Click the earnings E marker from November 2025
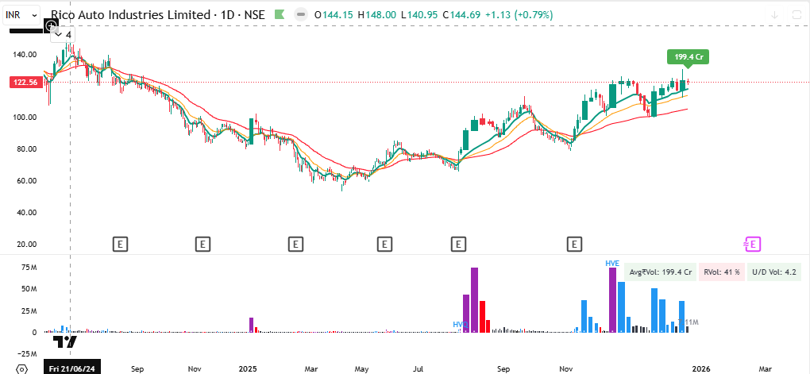 click(573, 244)
